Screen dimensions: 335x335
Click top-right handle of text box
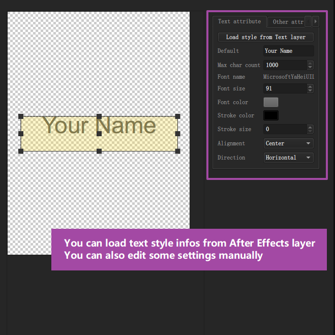177,116
